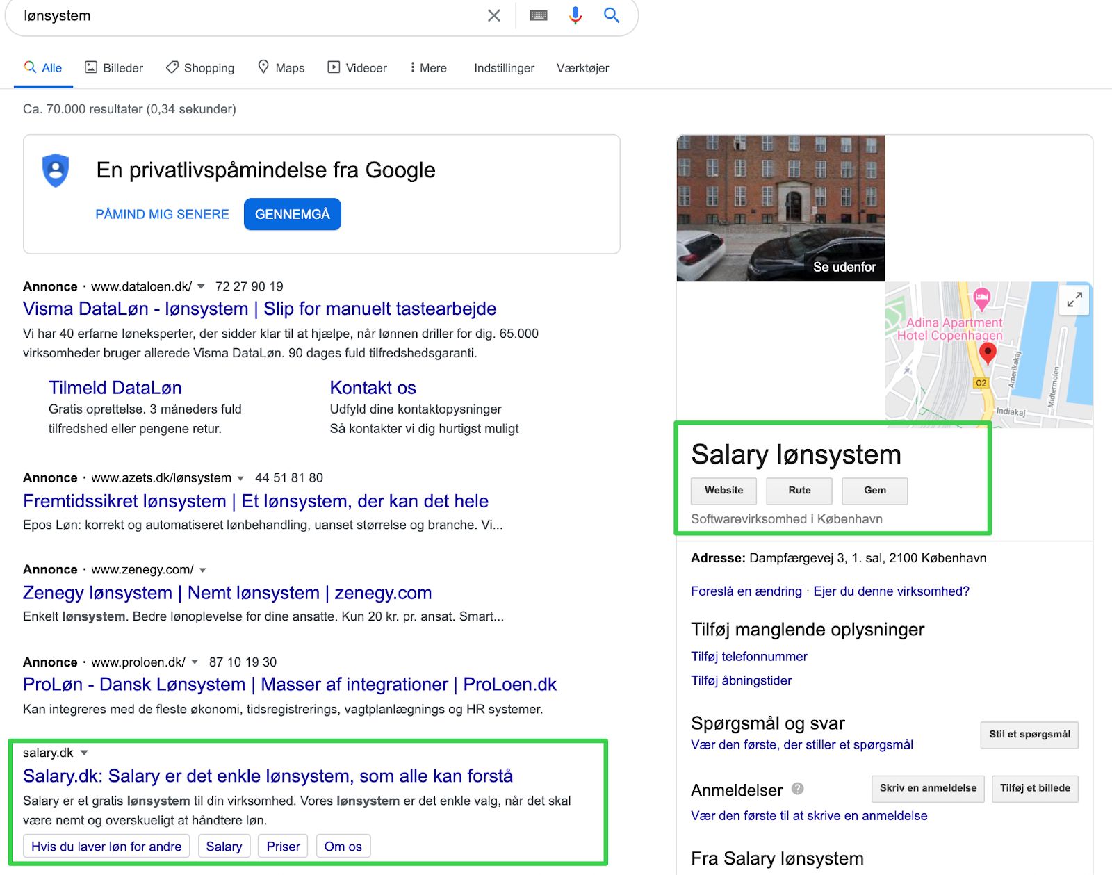This screenshot has width=1112, height=875.
Task: Click the map preview of Copenhagen
Action: tap(988, 354)
